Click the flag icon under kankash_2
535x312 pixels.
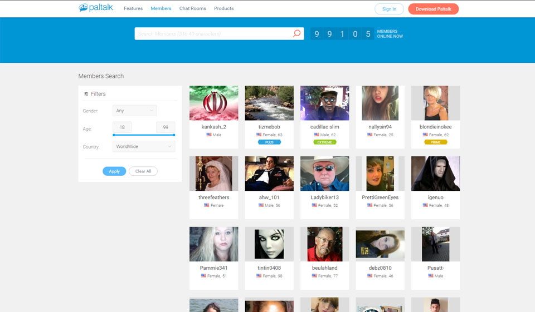click(209, 135)
